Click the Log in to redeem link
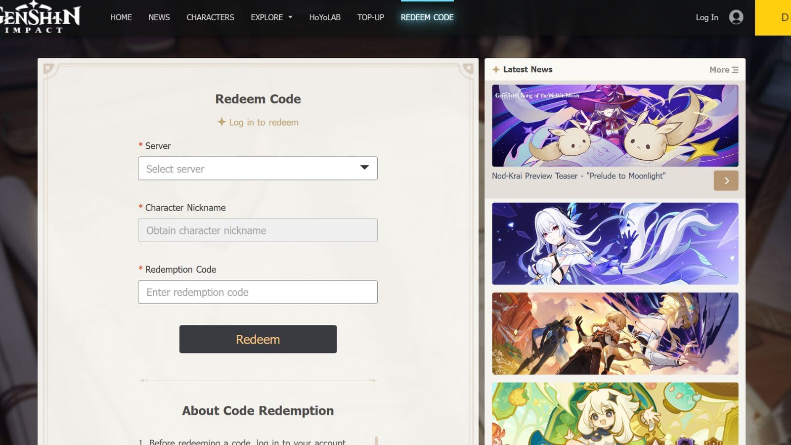The width and height of the screenshot is (791, 445). [263, 122]
